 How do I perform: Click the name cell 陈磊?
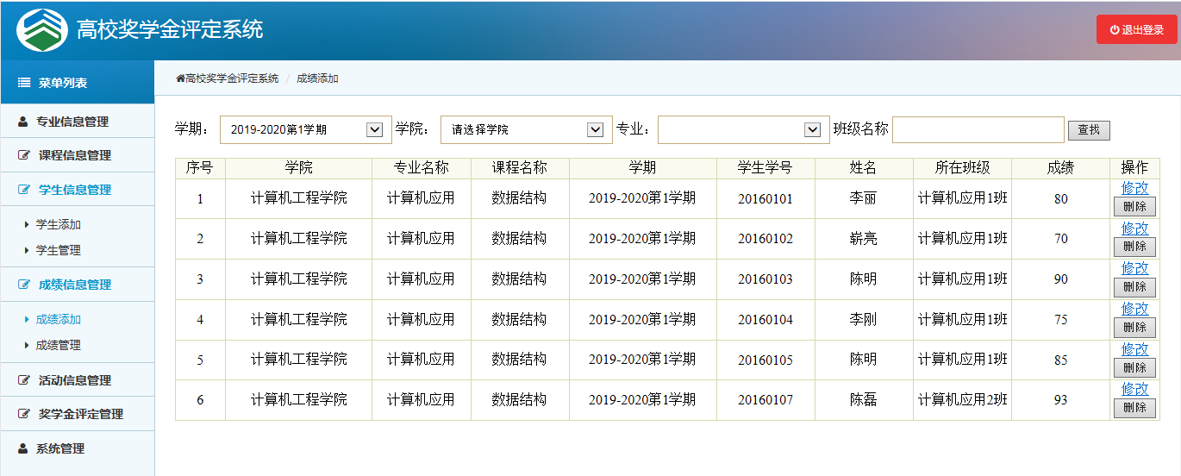(x=863, y=400)
